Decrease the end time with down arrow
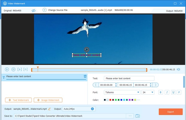Screen dimensions: 186x120 [151, 86]
